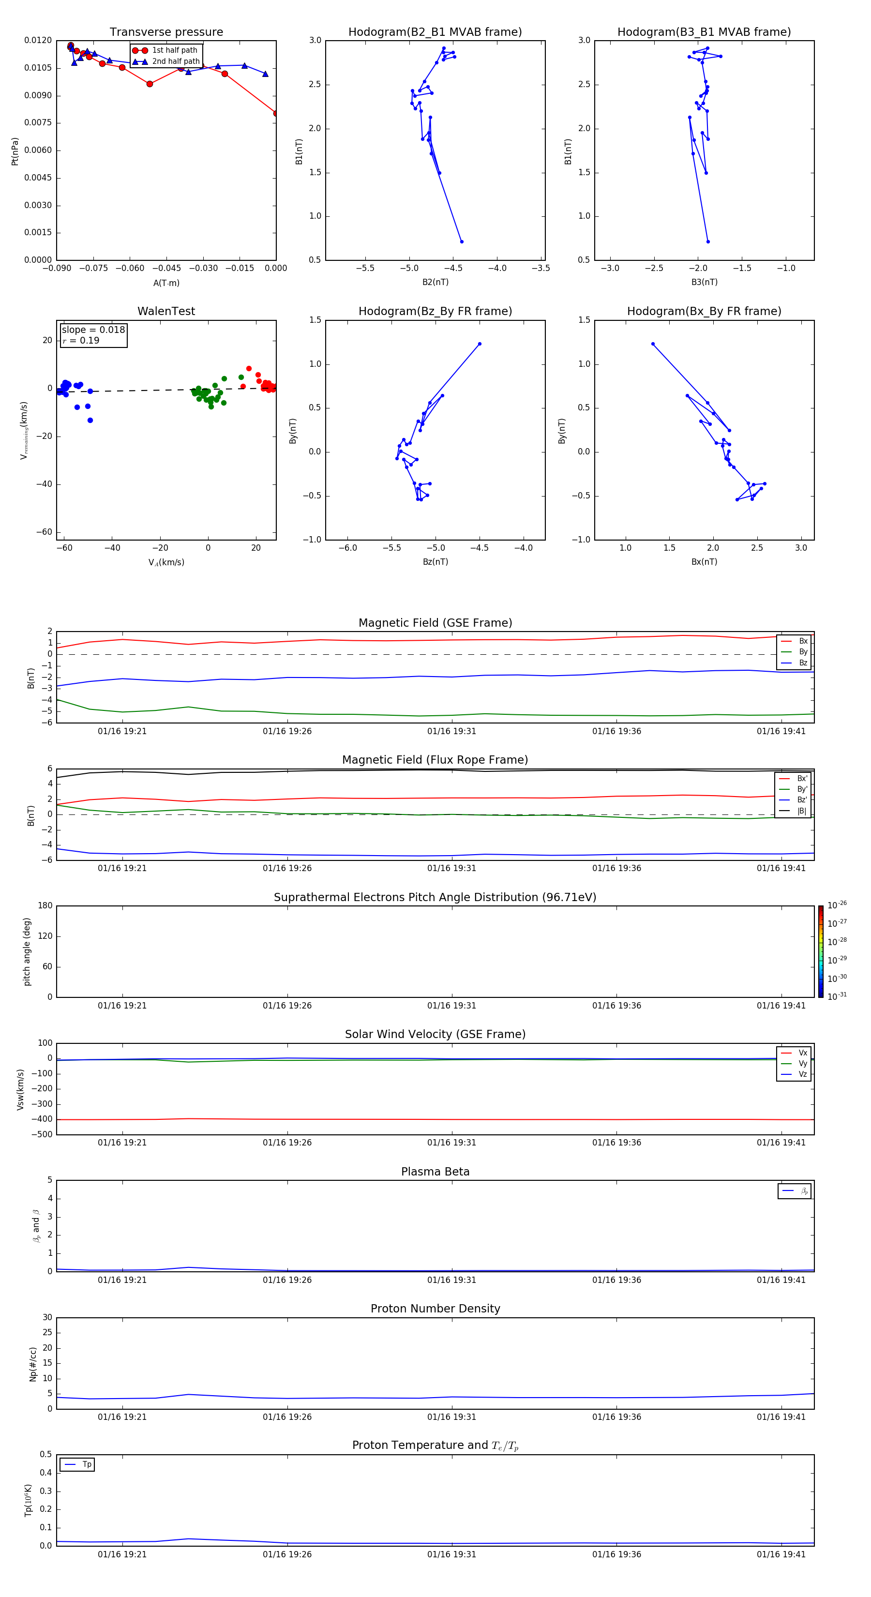871x1597 pixels.
Task: Click the 'Proton Number Density' title
Action: pos(435,1309)
